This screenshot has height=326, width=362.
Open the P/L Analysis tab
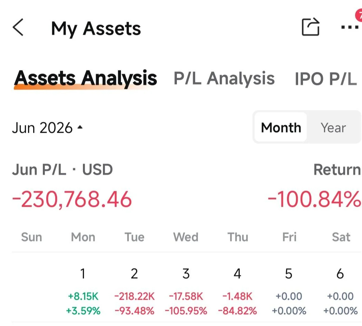click(224, 78)
